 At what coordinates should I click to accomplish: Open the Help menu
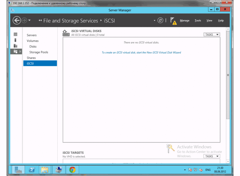click(221, 20)
